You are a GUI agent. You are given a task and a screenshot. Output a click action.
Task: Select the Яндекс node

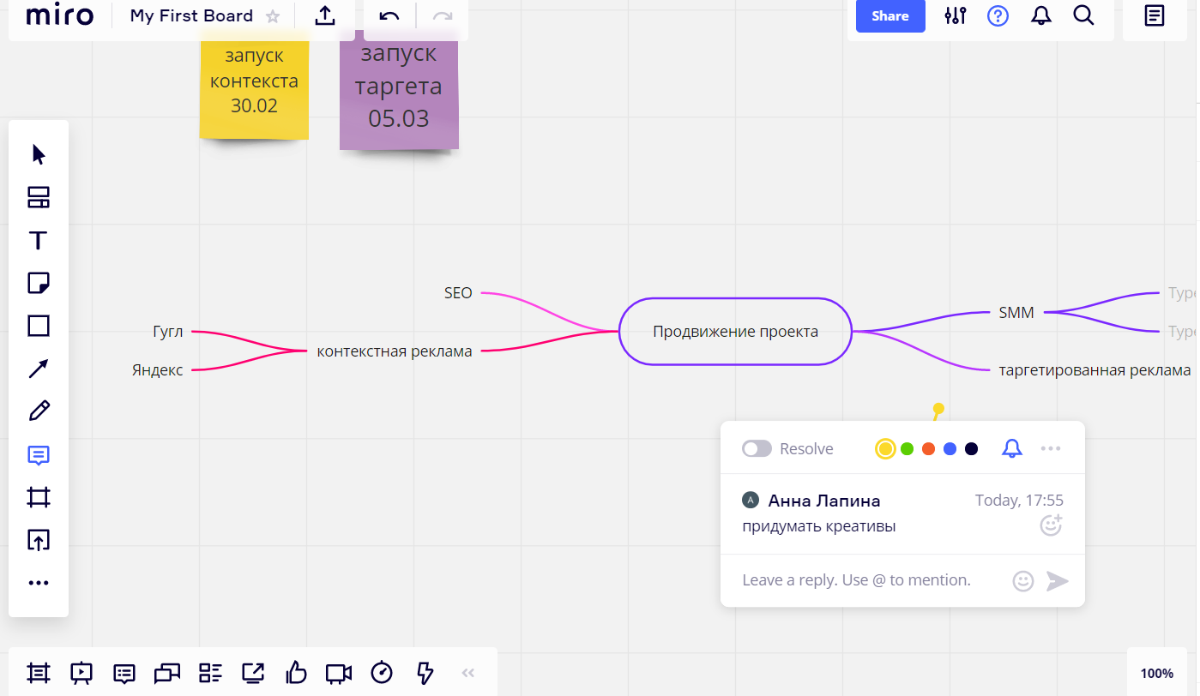pyautogui.click(x=157, y=370)
